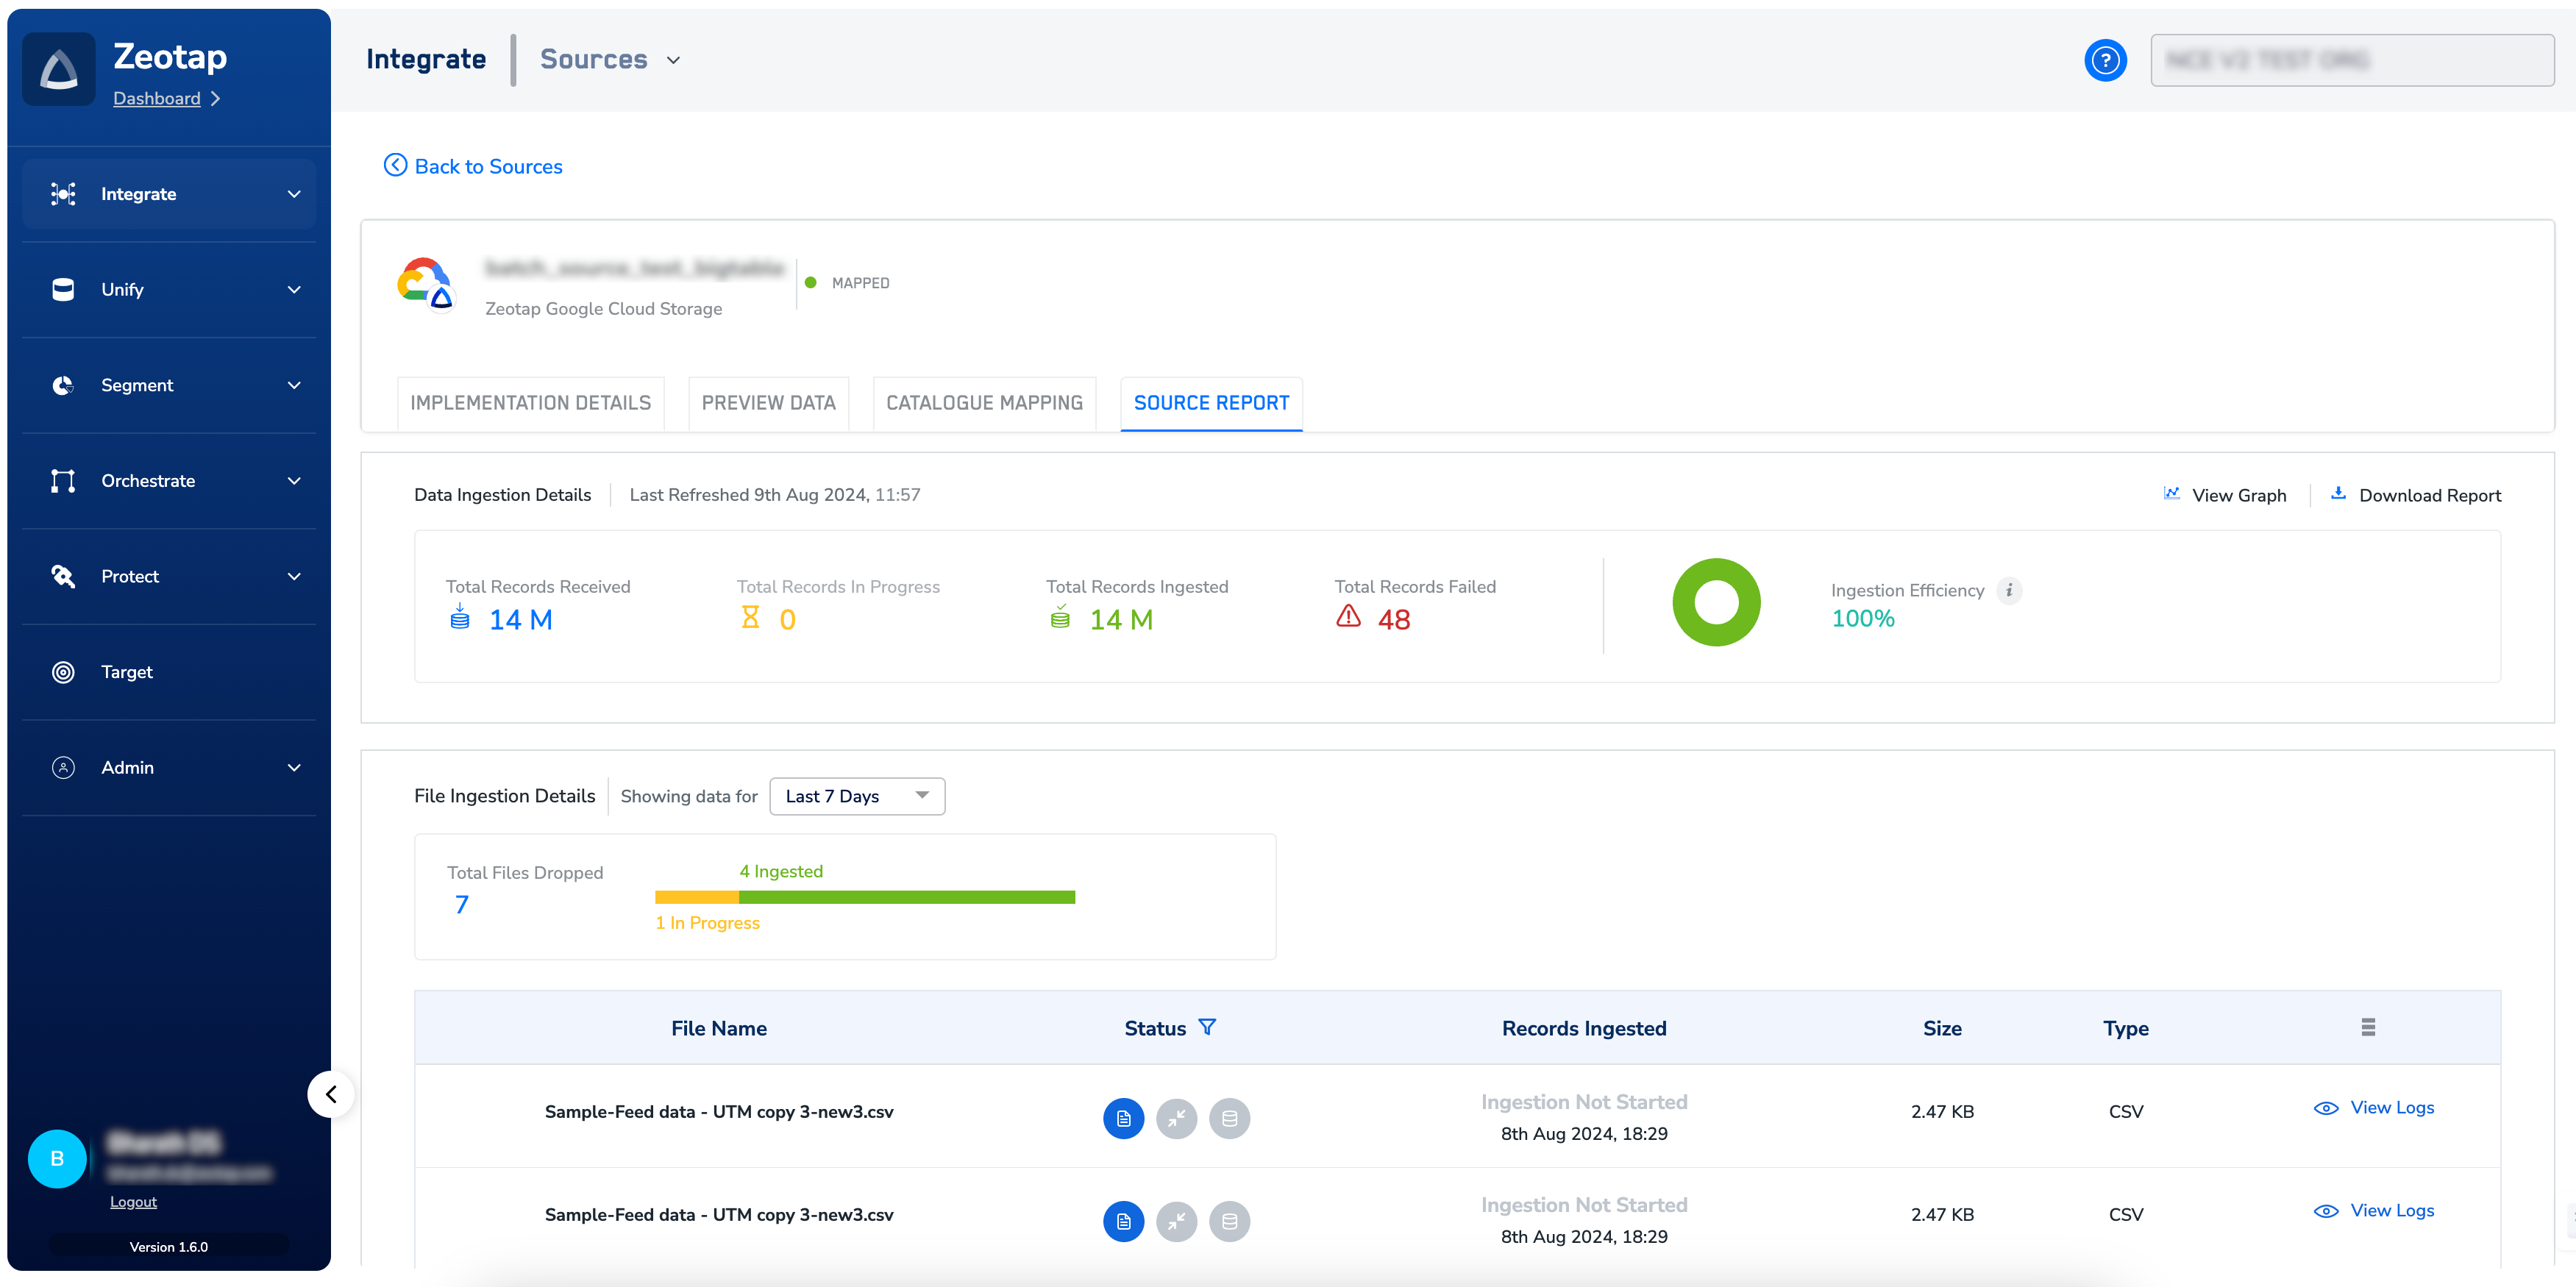Click the Protect sidebar icon
2576x1287 pixels.
click(x=63, y=576)
